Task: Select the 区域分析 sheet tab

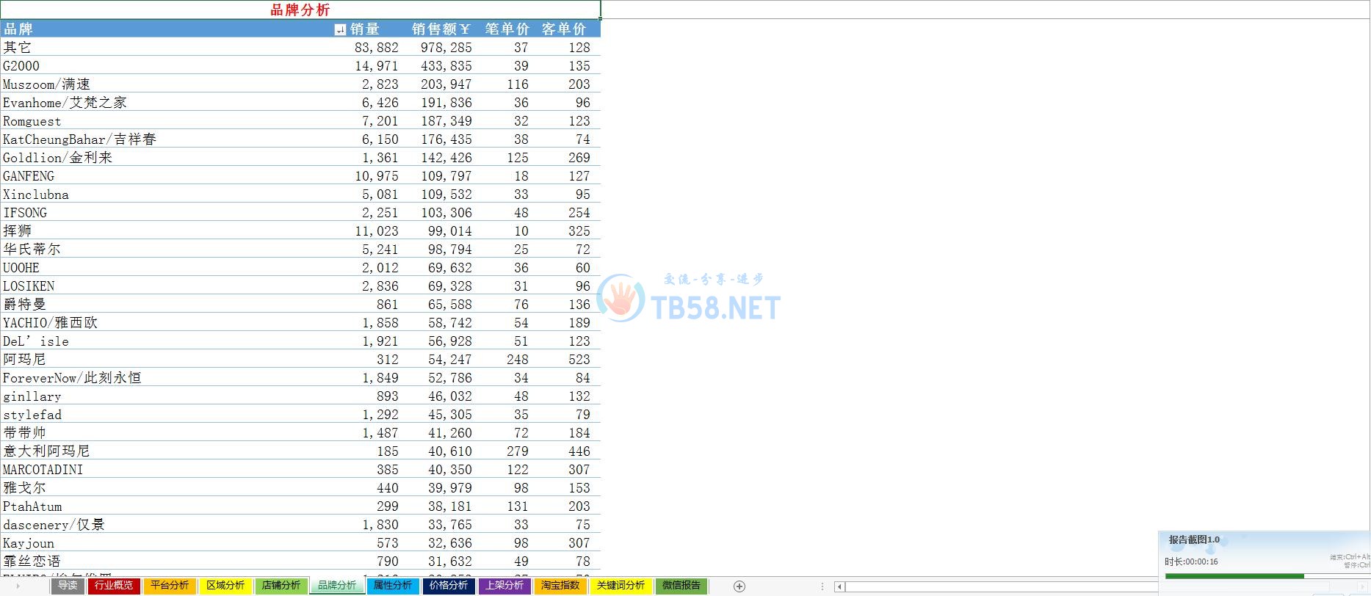Action: click(225, 586)
